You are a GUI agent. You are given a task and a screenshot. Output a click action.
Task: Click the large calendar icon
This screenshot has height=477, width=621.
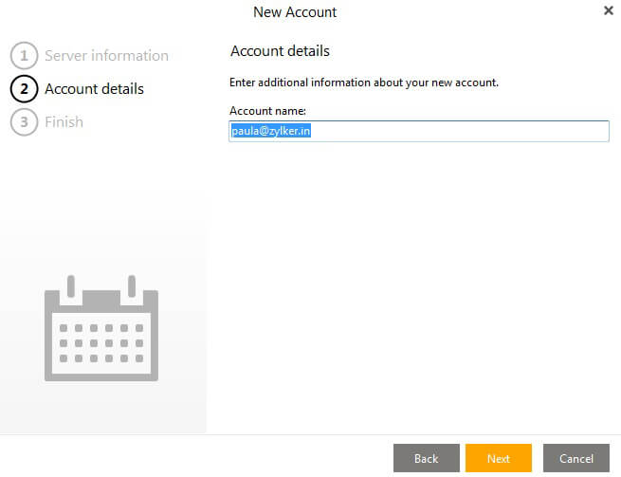pyautogui.click(x=101, y=328)
